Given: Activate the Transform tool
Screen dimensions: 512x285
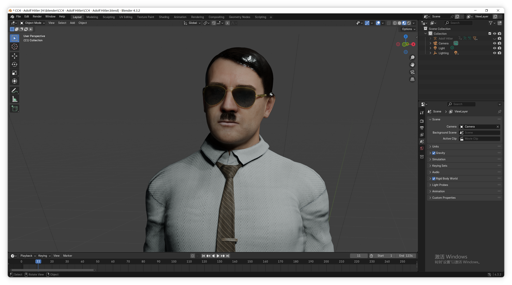Looking at the screenshot, I should click(x=14, y=81).
